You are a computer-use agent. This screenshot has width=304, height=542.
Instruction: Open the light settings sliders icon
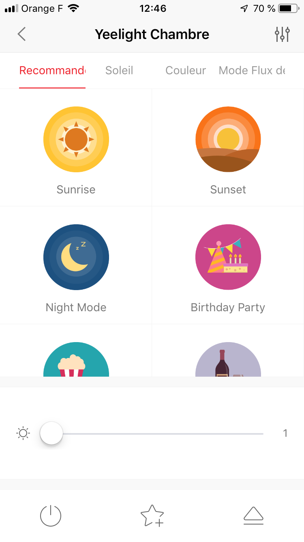[x=282, y=34]
